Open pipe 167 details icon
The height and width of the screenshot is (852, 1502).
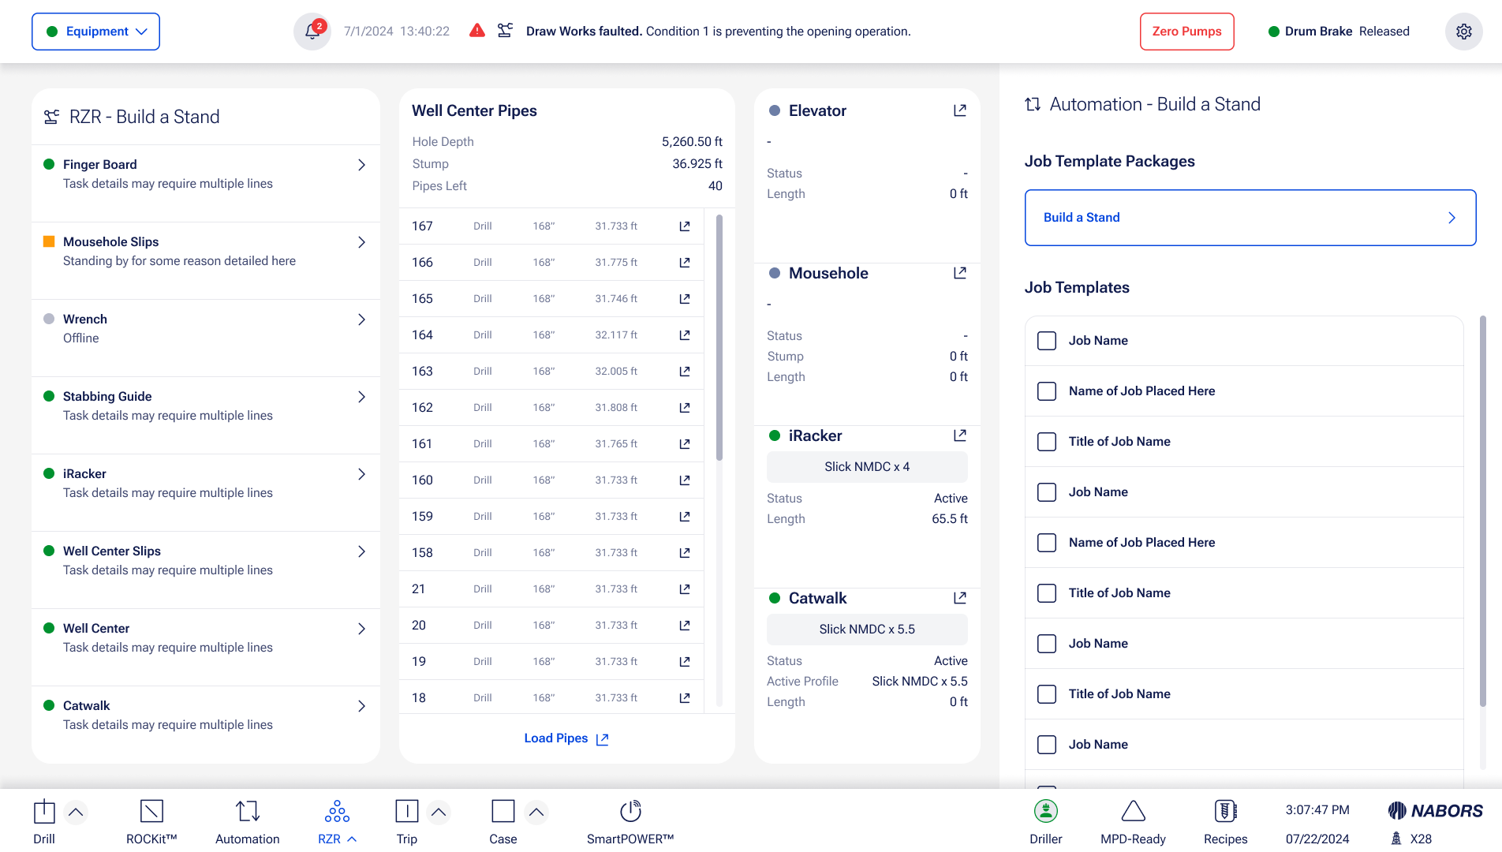(685, 226)
